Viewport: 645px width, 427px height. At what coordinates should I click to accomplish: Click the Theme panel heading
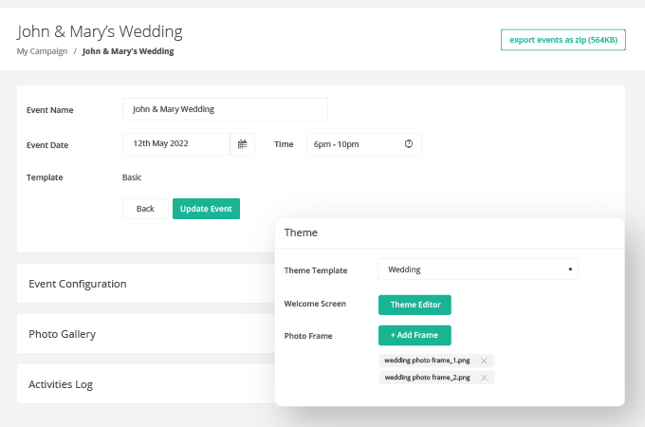point(301,232)
